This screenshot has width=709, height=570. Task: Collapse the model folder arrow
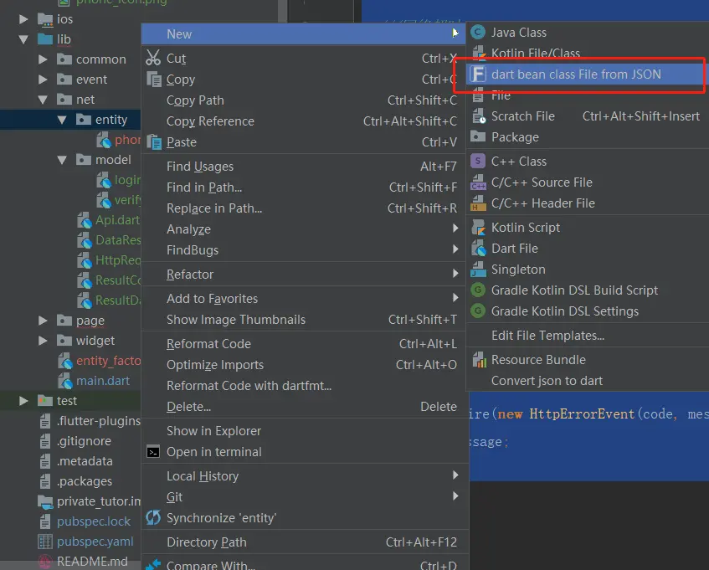pos(62,160)
